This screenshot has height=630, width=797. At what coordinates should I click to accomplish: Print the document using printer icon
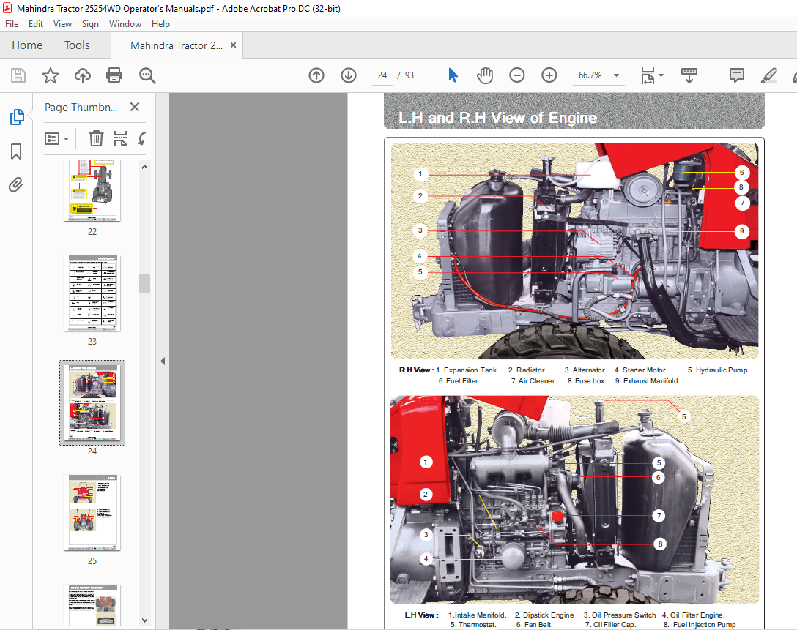pyautogui.click(x=114, y=75)
